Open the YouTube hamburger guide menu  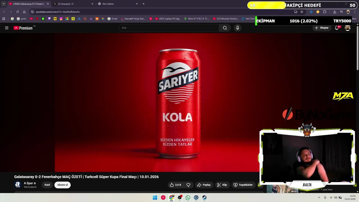pos(7,28)
